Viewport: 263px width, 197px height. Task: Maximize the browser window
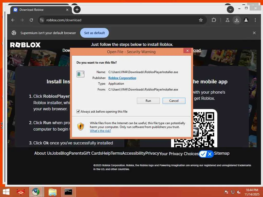[x=246, y=8]
